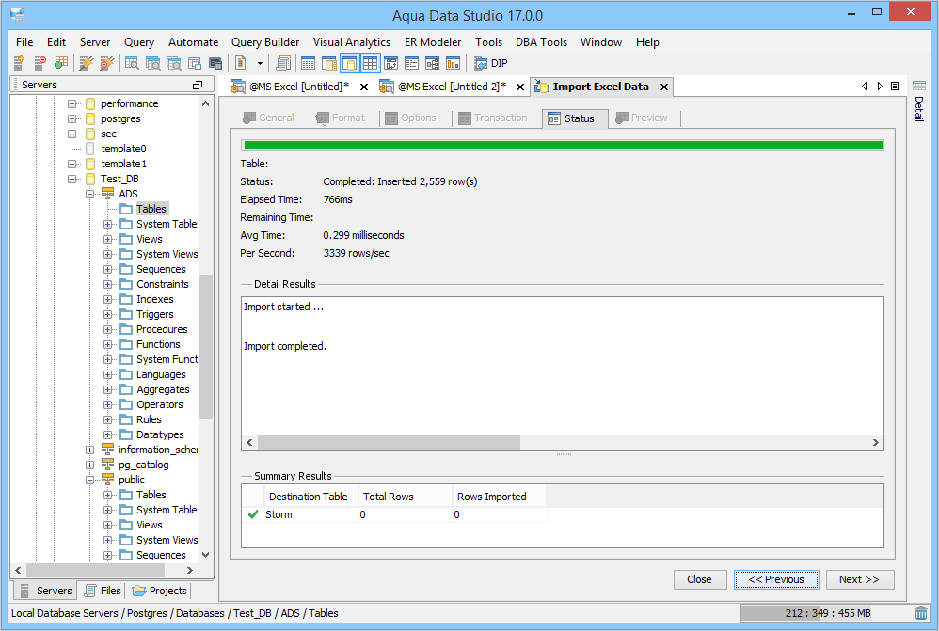
Task: Click the DIP toolbar button
Action: (x=490, y=63)
